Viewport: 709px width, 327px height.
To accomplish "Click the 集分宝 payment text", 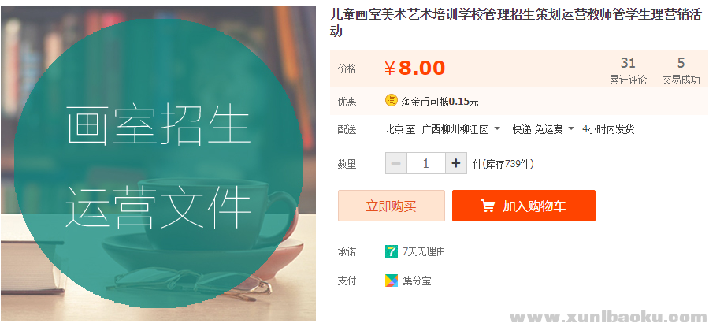I will point(417,281).
